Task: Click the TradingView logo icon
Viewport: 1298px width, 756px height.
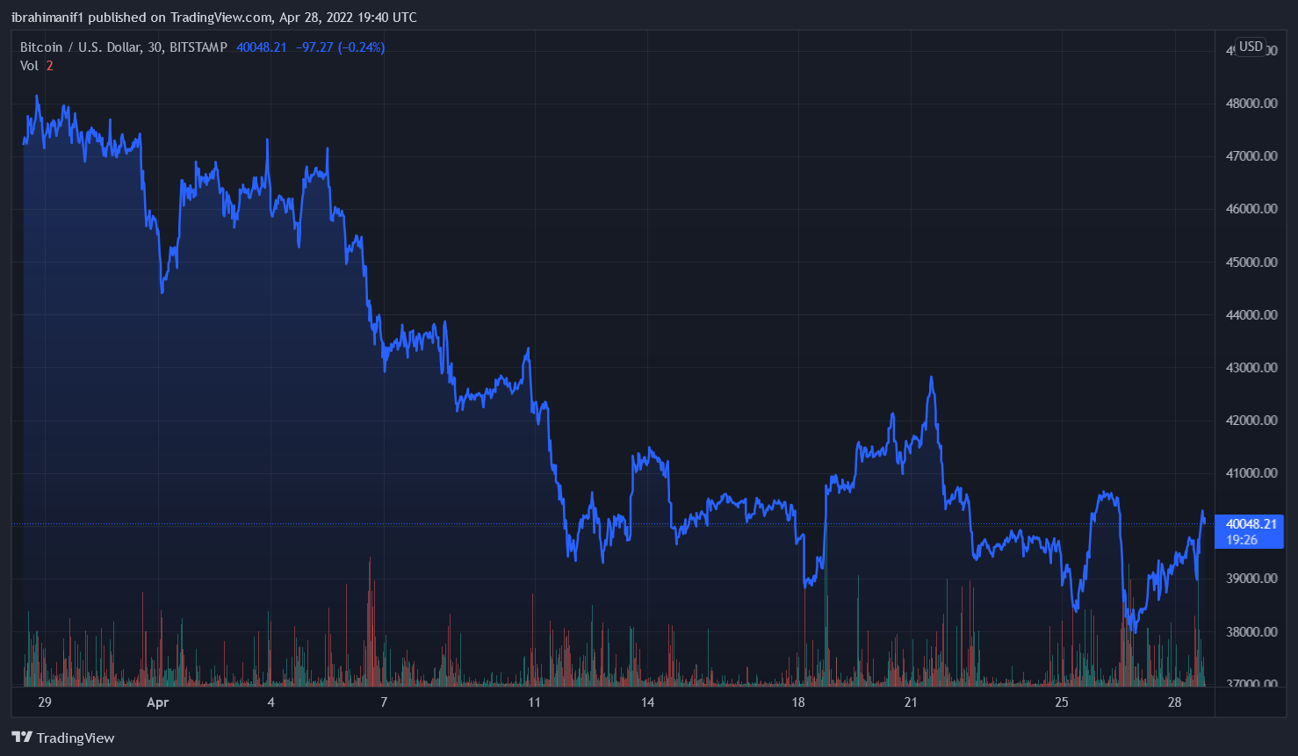Action: (x=22, y=738)
